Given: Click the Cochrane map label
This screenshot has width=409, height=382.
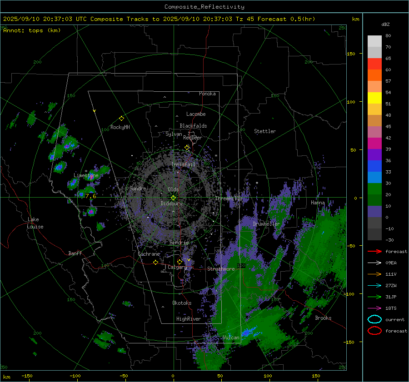Looking at the screenshot, I should coord(149,254).
